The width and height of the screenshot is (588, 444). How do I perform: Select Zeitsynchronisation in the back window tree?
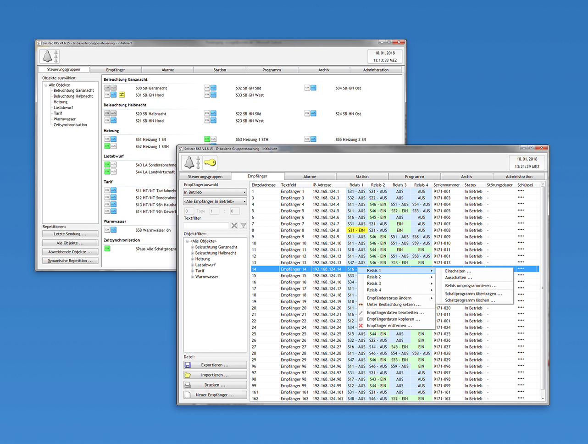click(70, 125)
